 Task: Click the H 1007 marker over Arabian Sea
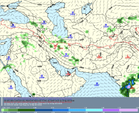(97, 84)
